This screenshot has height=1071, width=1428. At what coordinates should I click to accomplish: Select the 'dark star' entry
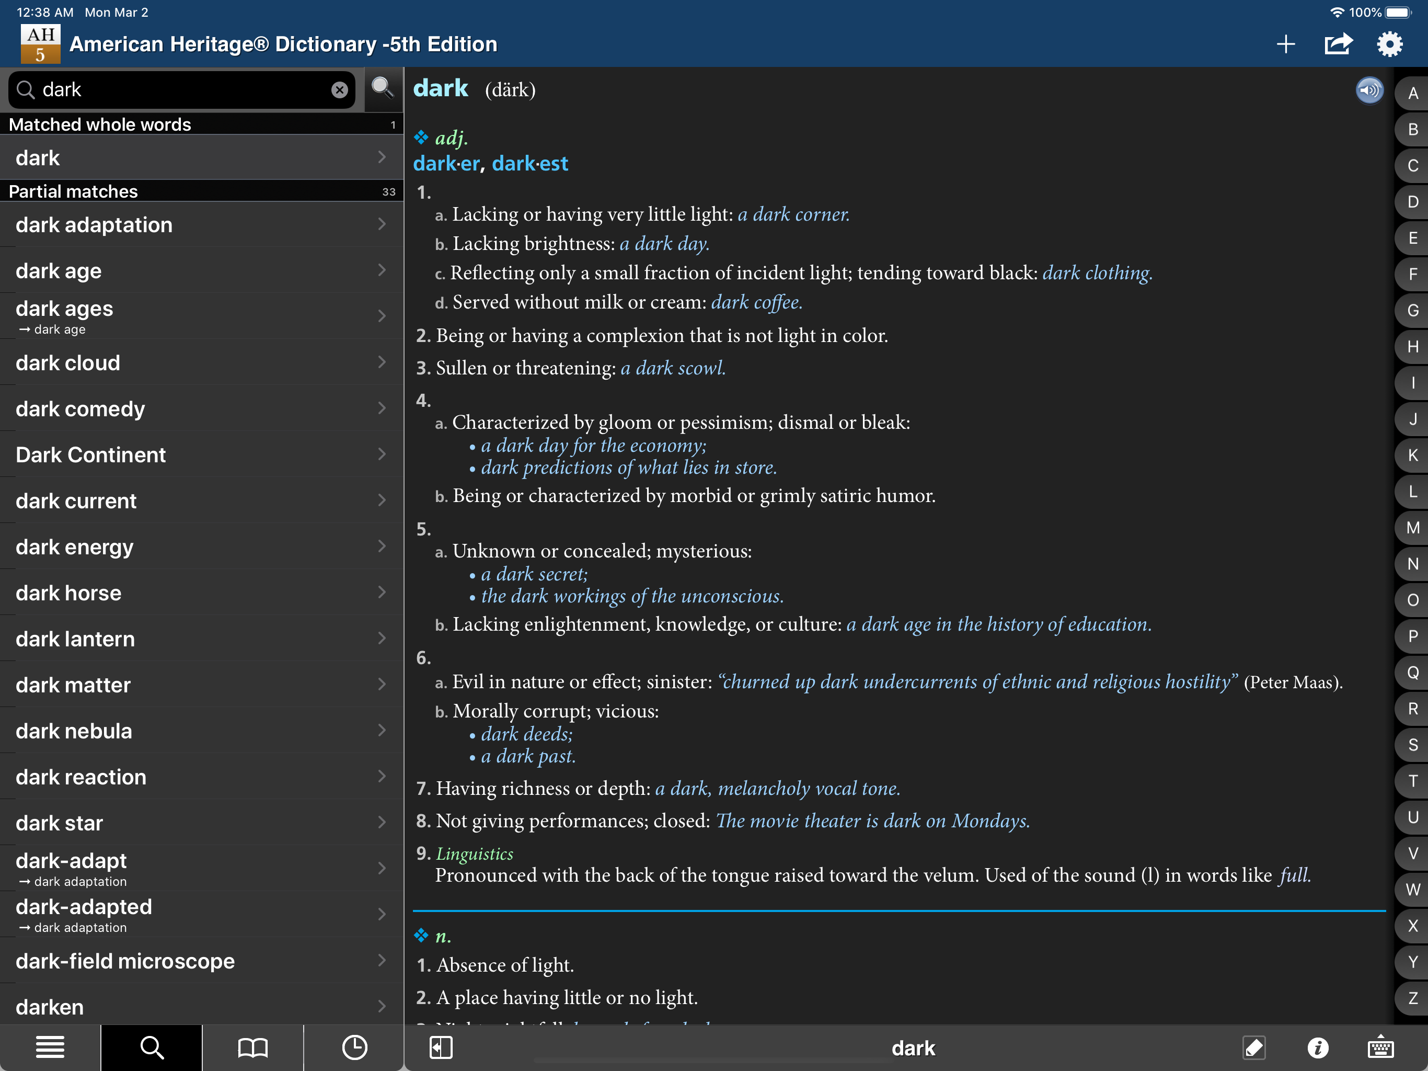coord(201,823)
